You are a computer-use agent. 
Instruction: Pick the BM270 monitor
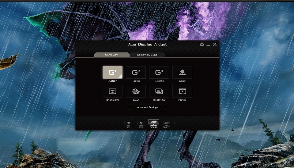(x=166, y=123)
